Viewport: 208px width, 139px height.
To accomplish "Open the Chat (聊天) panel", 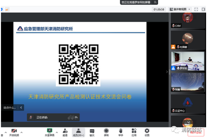I will pos(92,132).
